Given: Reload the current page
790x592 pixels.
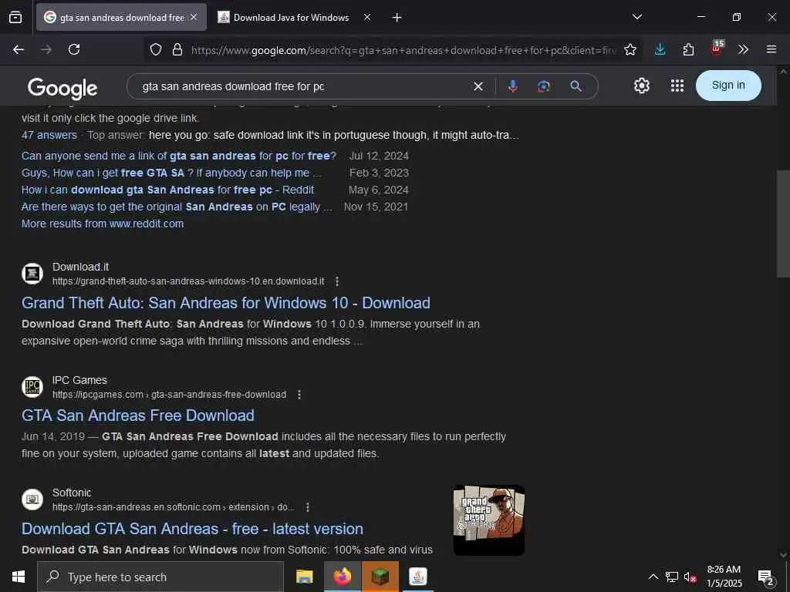Looking at the screenshot, I should (x=74, y=49).
